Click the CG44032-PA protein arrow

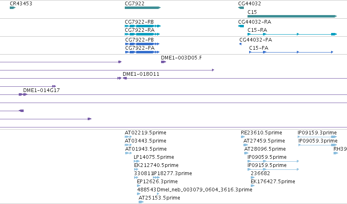coord(240,44)
